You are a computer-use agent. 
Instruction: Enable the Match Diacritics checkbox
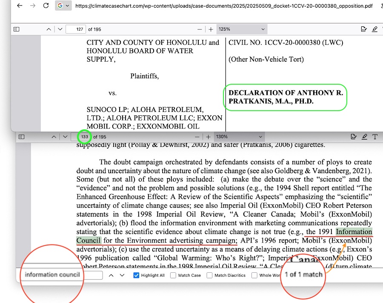pos(209,275)
